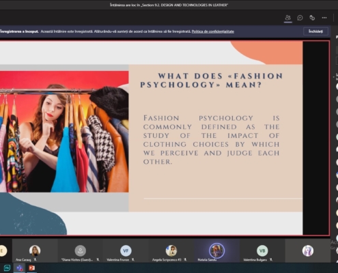Open Microsoft Teams from the taskbar

20,268
